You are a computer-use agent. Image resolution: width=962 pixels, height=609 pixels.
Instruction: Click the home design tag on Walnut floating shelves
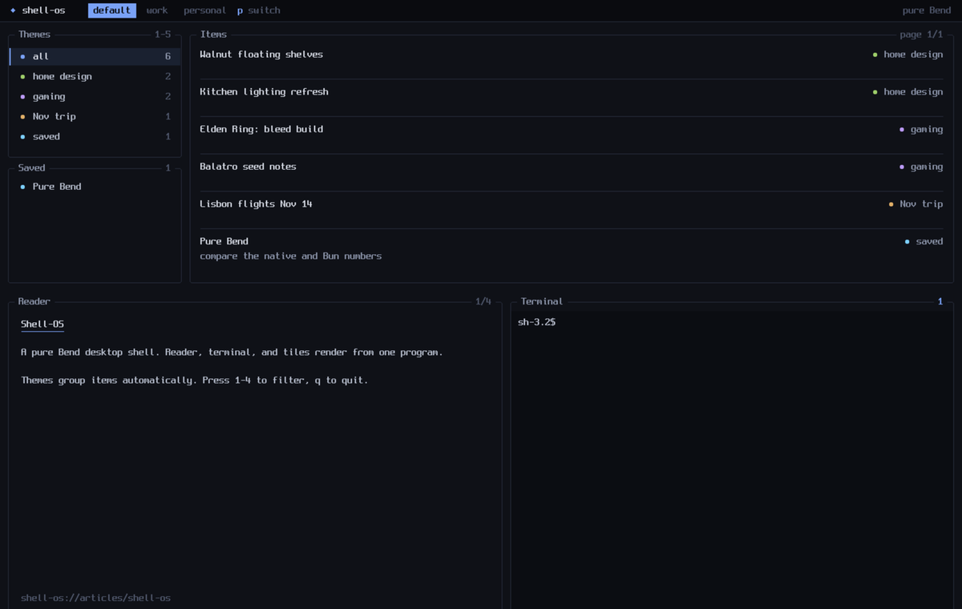coord(907,54)
